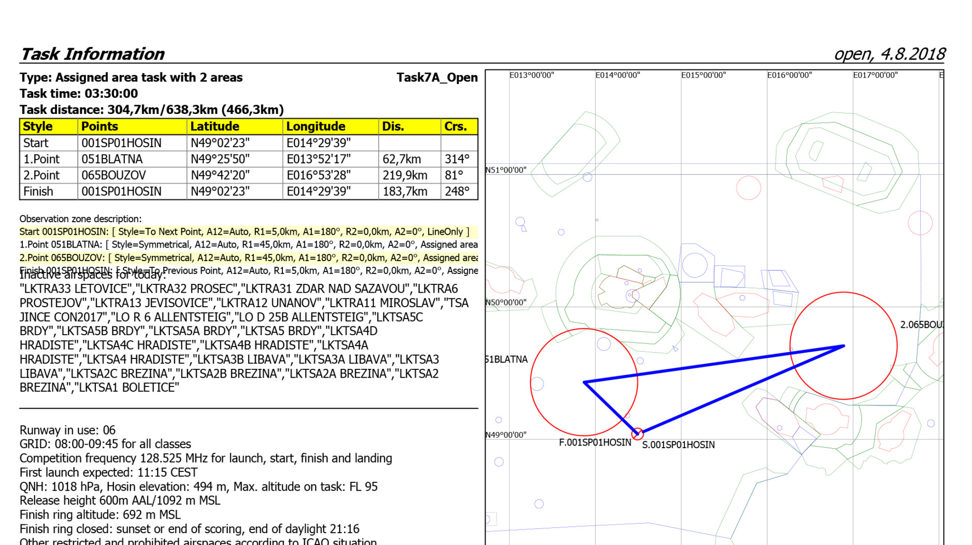Click the 'Runway in use: 06' line
972x545 pixels.
coord(67,430)
